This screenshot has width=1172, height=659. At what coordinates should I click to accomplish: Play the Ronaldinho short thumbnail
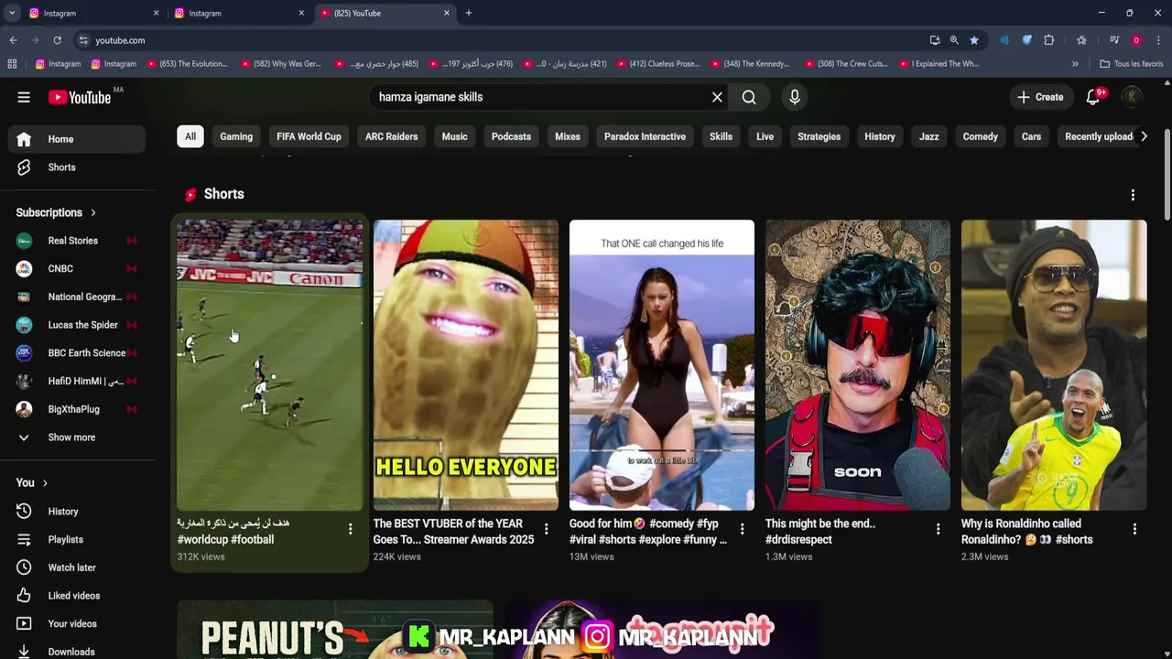[x=1054, y=364]
